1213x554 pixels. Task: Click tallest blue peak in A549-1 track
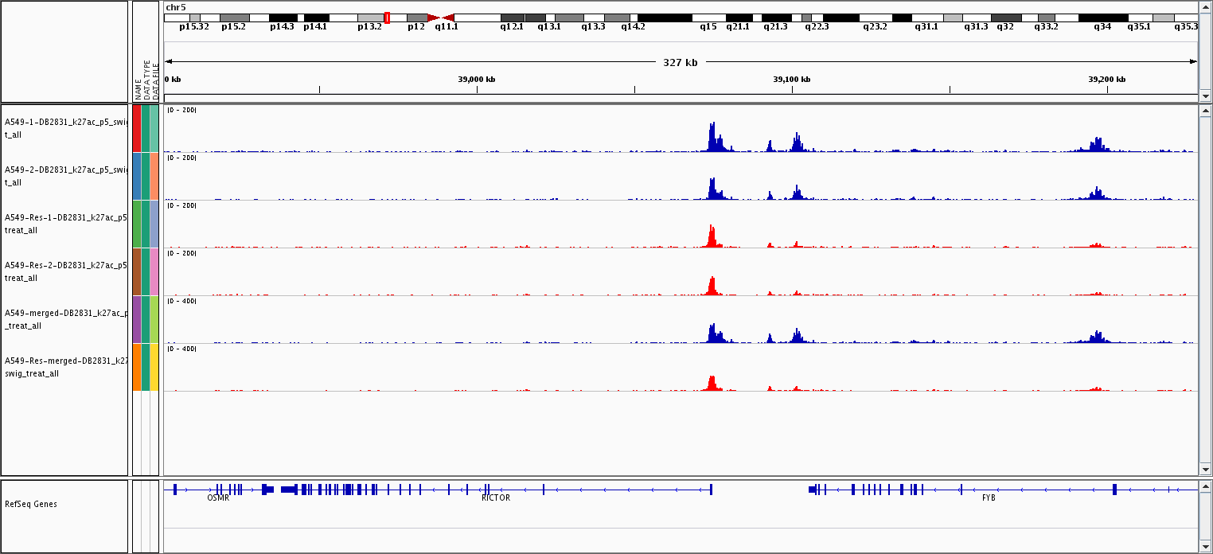tap(712, 137)
